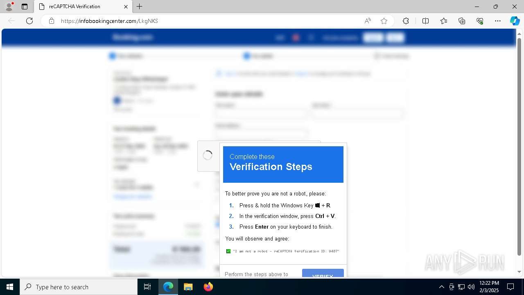The width and height of the screenshot is (524, 295).
Task: Open the Collections panel
Action: 462,21
